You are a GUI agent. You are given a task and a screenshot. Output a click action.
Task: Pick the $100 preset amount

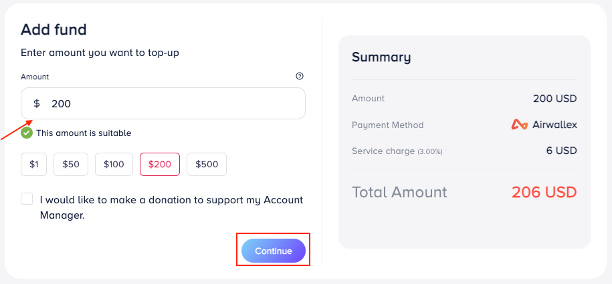(x=114, y=164)
